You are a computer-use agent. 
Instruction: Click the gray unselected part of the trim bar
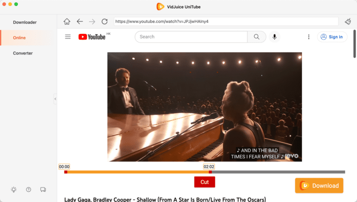click(x=278, y=172)
